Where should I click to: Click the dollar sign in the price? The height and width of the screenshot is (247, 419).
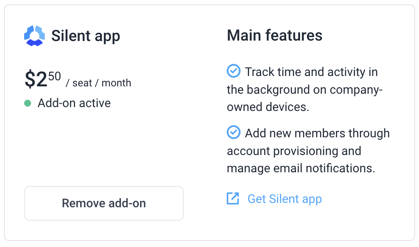30,79
